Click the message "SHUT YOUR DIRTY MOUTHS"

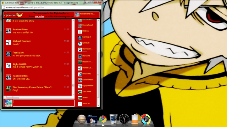27,67
